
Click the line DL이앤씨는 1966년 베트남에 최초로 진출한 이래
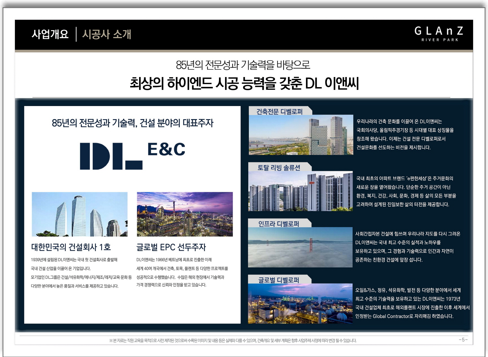point(174,260)
